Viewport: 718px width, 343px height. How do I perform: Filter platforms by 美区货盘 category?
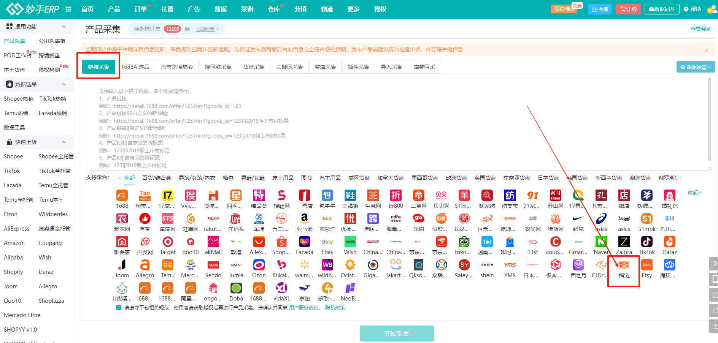click(x=359, y=178)
